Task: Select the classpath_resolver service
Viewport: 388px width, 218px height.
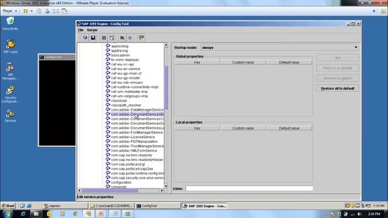Action: (126, 105)
